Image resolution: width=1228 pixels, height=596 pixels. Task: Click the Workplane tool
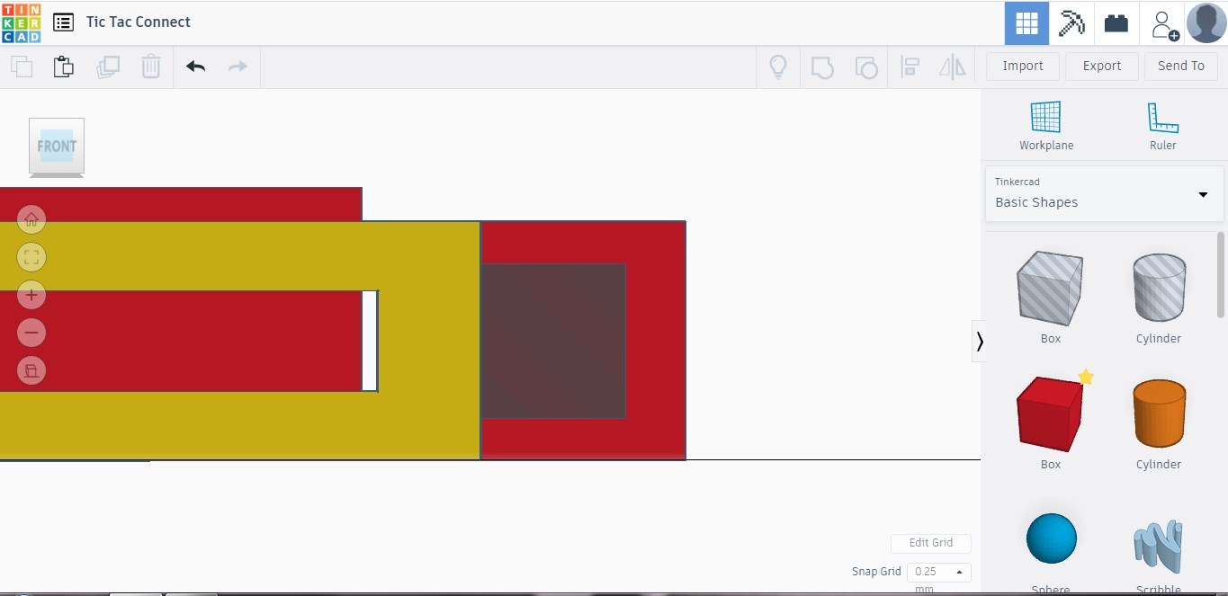[1045, 123]
